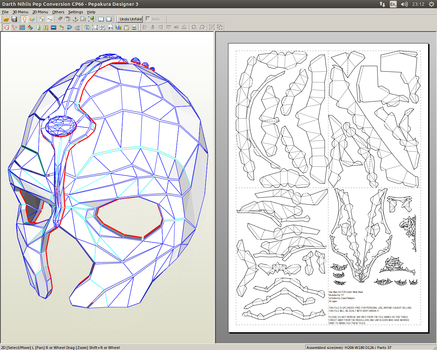Open a file with the folder icon
The image size is (437, 350).
point(6,19)
